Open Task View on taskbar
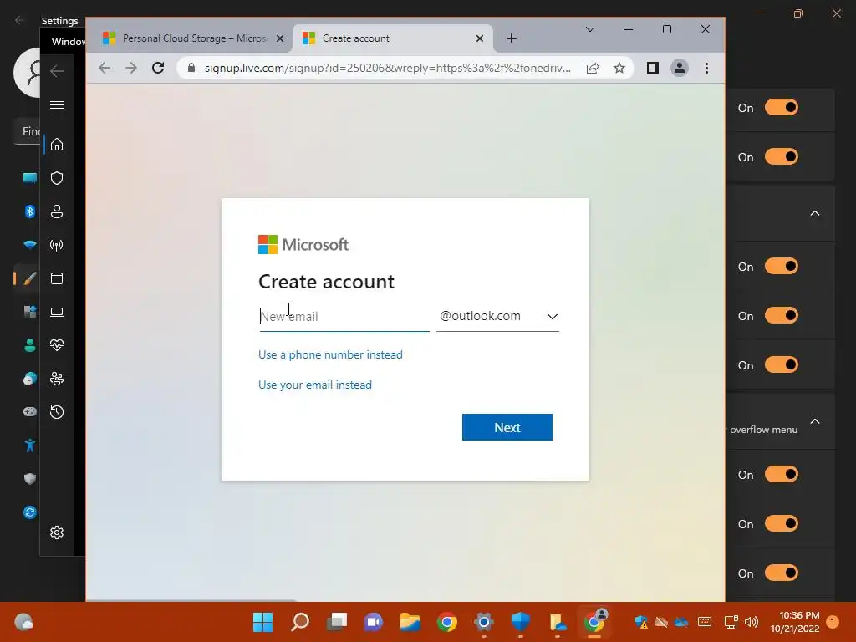Viewport: 856px width, 642px height. pos(337,622)
